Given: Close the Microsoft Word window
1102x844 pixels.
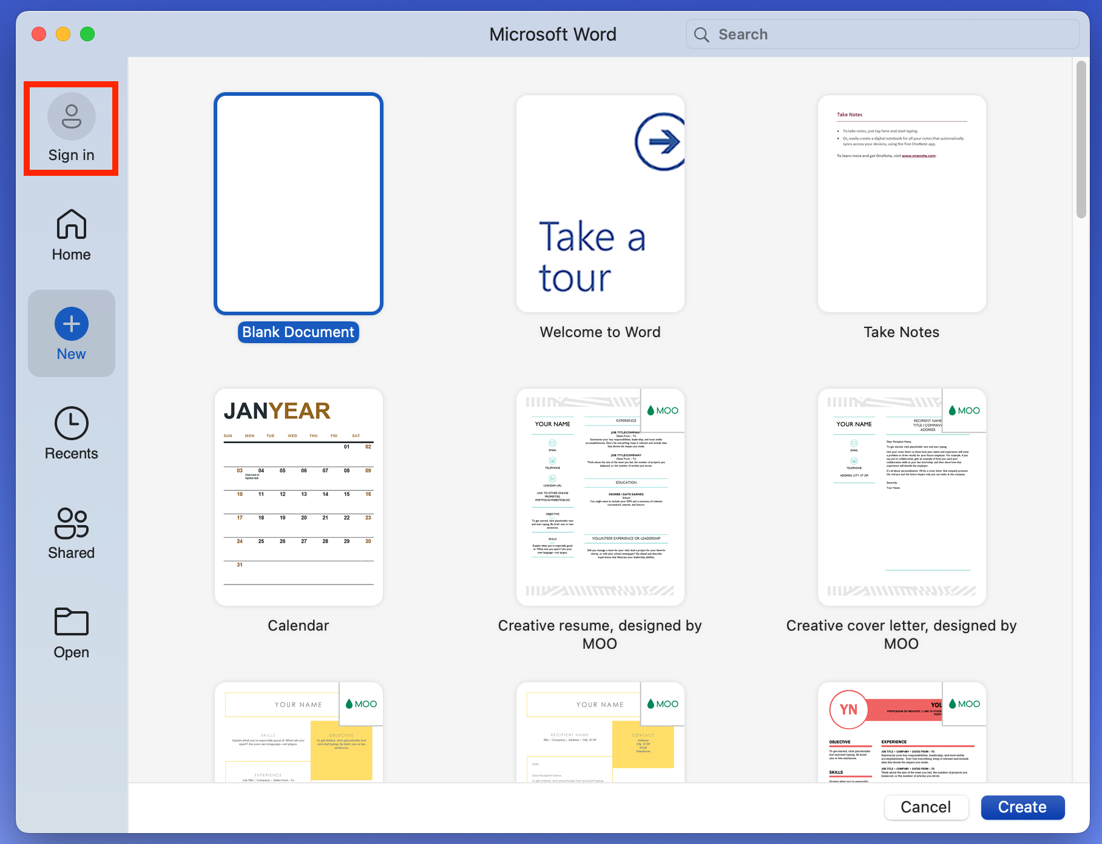Looking at the screenshot, I should (39, 34).
